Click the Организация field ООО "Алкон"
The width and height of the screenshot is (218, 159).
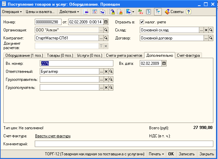coord(67,30)
